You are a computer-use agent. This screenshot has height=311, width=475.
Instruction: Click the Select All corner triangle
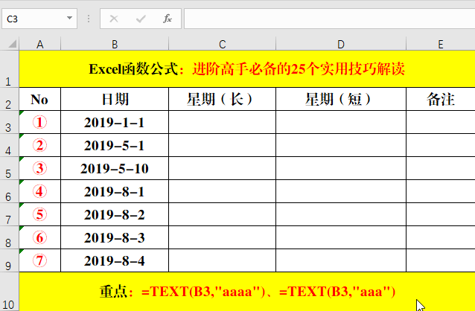(x=12, y=44)
